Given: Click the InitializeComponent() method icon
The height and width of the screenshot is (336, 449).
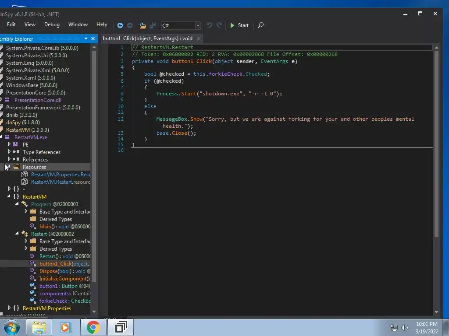Looking at the screenshot, I should [x=33, y=278].
